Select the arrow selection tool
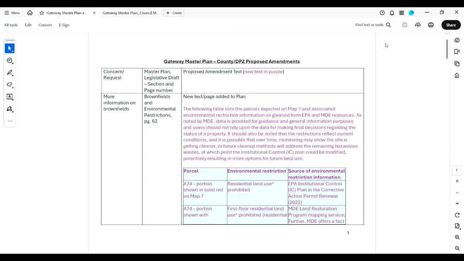The width and height of the screenshot is (464, 261). pos(10,48)
